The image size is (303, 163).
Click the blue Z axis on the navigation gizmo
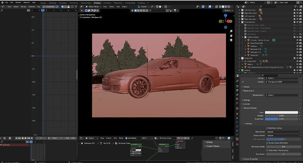tap(226, 15)
